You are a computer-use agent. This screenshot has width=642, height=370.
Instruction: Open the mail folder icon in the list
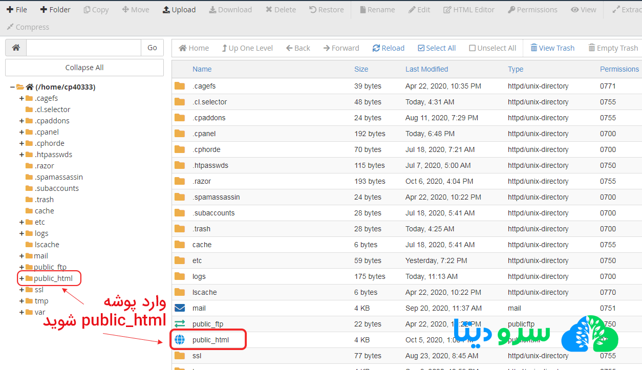tap(180, 308)
